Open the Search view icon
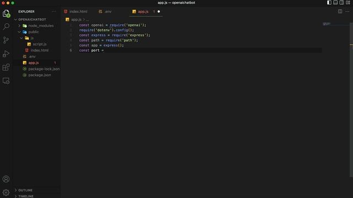Viewport: 353px width, 198px height. click(6, 26)
